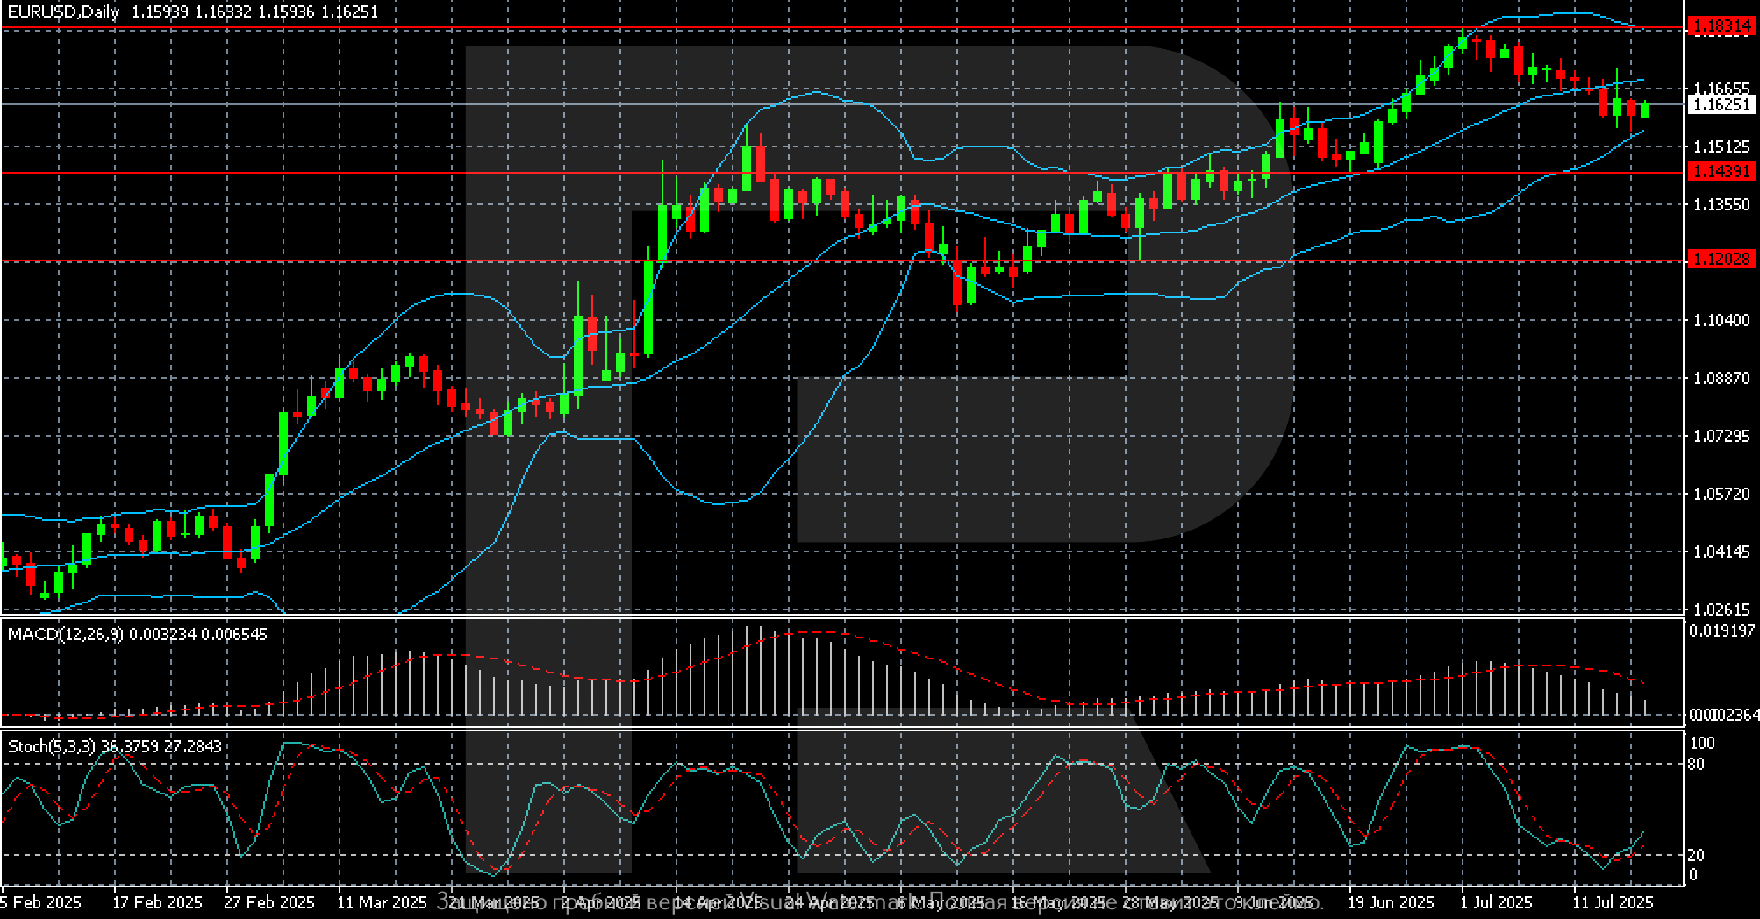This screenshot has height=919, width=1760.
Task: Click the 11 Mar 2025 date label
Action: (x=382, y=902)
